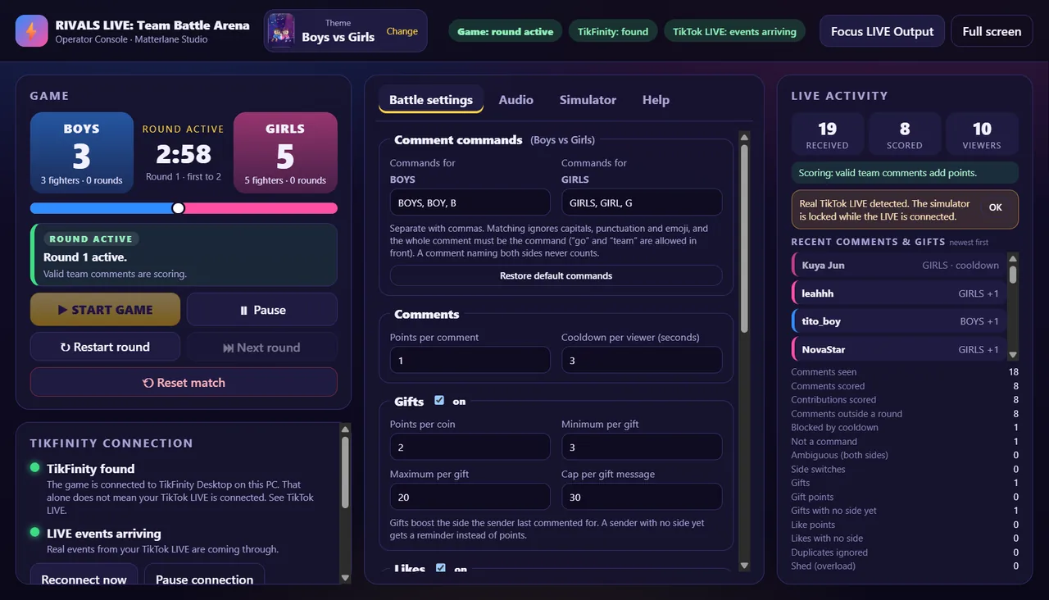Click the Cooldown per viewer field
Screen dimensions: 1049x600
[x=642, y=360]
